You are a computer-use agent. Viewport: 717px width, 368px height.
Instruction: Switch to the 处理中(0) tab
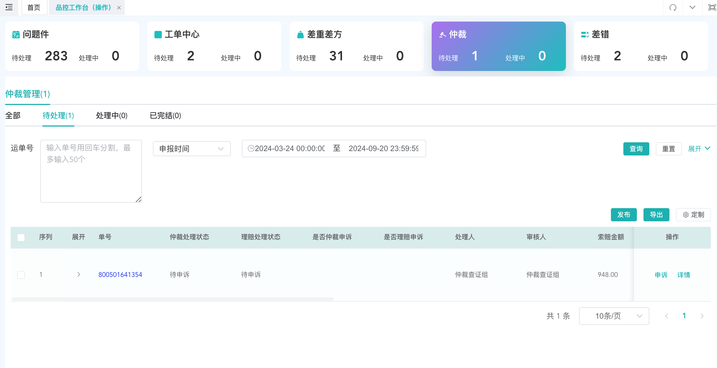(x=112, y=116)
